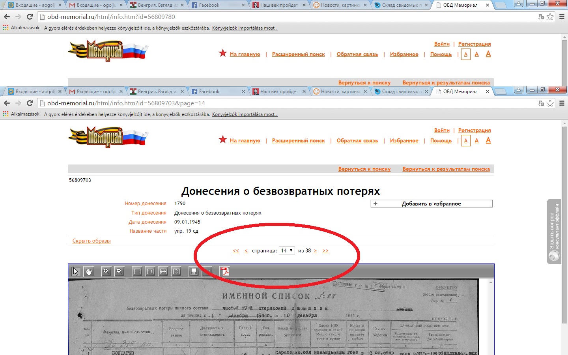Open Chrome menu in upper window
This screenshot has width=568, height=355.
pos(562,17)
